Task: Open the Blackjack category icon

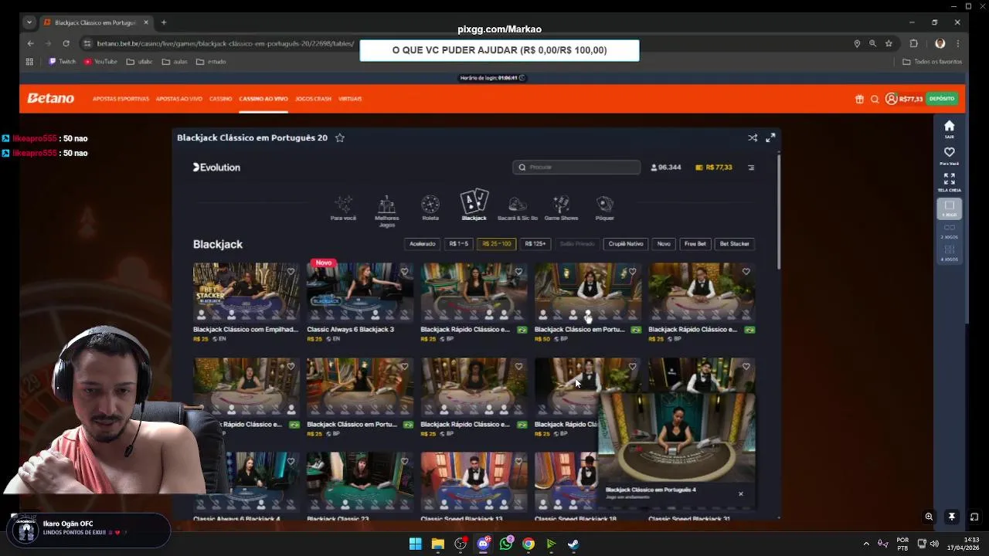Action: click(x=474, y=205)
